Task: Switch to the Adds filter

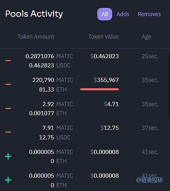Action: pos(123,14)
